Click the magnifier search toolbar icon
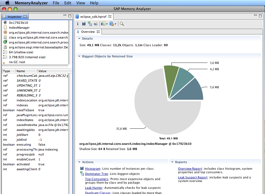 122,24
